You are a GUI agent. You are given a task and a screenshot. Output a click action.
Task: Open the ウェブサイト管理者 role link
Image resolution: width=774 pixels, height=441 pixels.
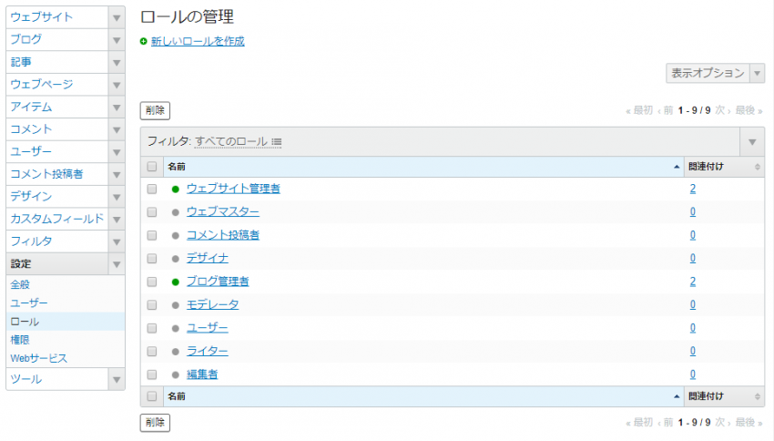point(233,189)
